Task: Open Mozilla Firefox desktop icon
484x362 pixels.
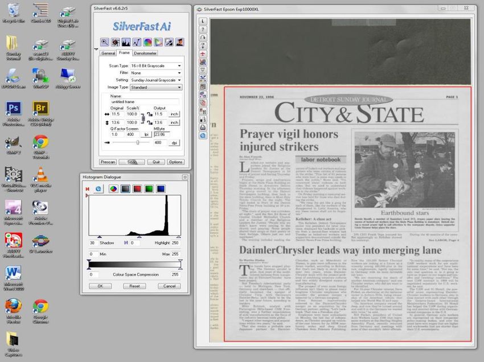Action: pyautogui.click(x=14, y=311)
